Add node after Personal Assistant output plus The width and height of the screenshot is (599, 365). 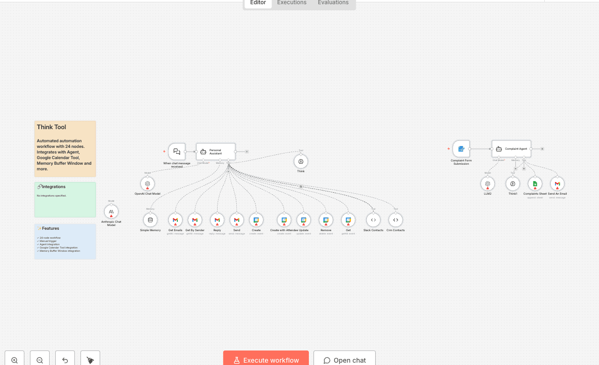pyautogui.click(x=247, y=152)
